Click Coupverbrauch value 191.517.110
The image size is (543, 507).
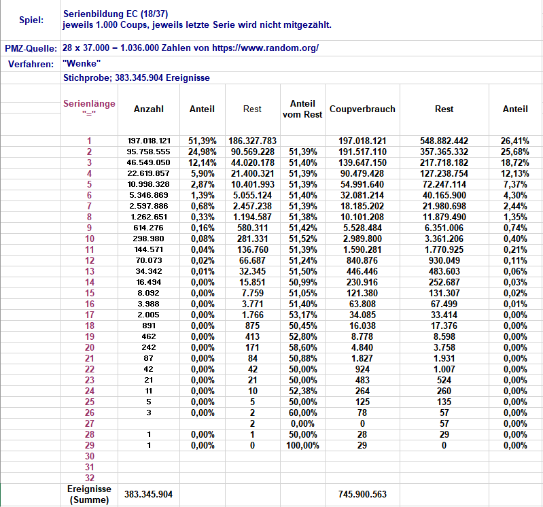click(362, 152)
